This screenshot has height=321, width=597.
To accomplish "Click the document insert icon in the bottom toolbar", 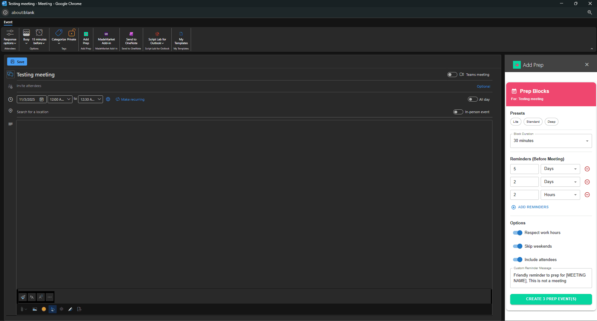I will tap(79, 309).
